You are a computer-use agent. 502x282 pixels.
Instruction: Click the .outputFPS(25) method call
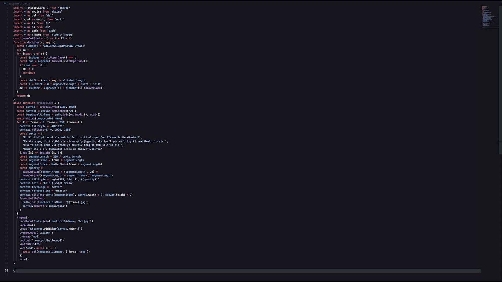[30, 244]
